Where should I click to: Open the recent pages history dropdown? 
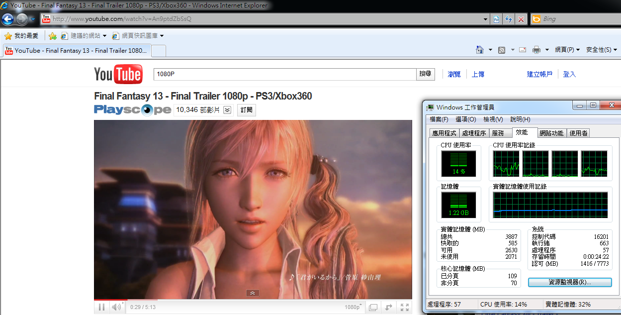pos(33,19)
